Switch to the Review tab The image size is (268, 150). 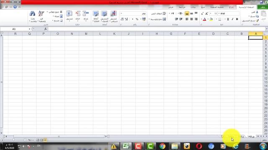(182, 7)
